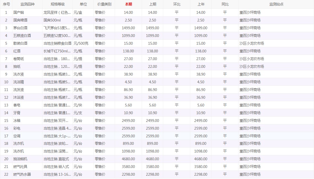Viewport: 314px width, 179px height.
Task: Select the 冰箱 item cell
Action: point(17,121)
